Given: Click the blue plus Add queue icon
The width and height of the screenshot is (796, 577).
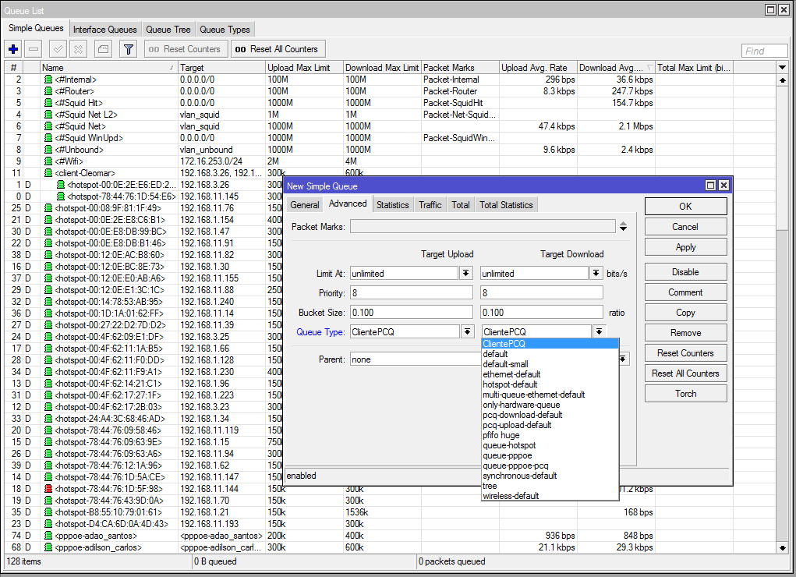Looking at the screenshot, I should [x=13, y=49].
